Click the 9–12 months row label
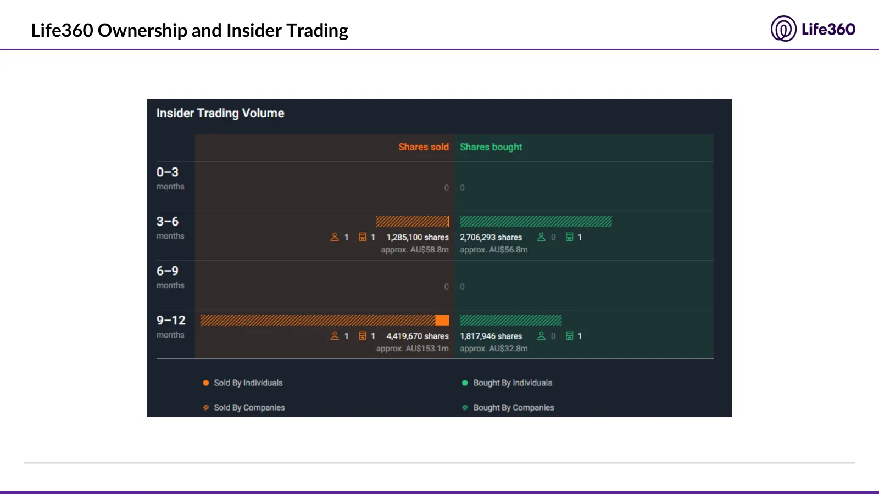879x494 pixels. [x=171, y=327]
